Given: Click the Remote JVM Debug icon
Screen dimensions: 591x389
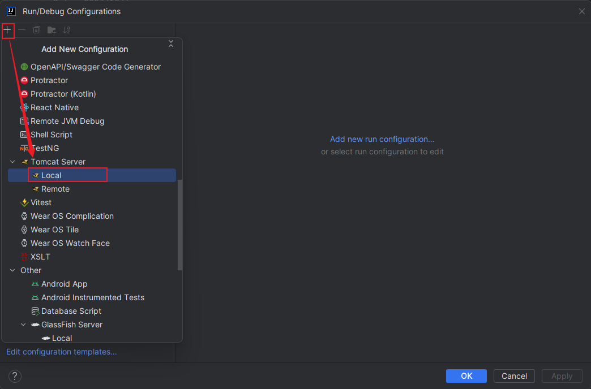Looking at the screenshot, I should 24,121.
